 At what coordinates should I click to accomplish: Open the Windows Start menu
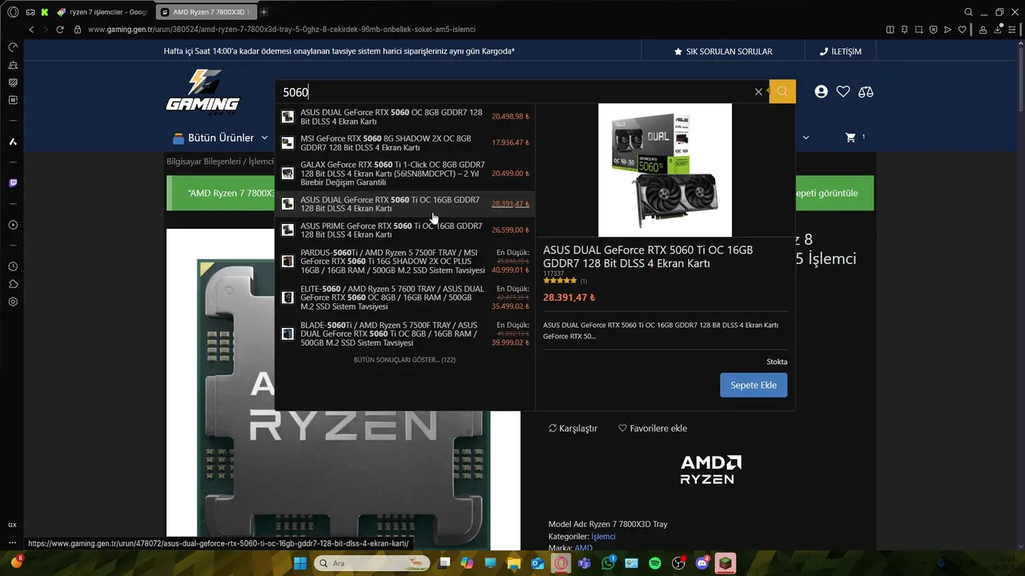(299, 563)
